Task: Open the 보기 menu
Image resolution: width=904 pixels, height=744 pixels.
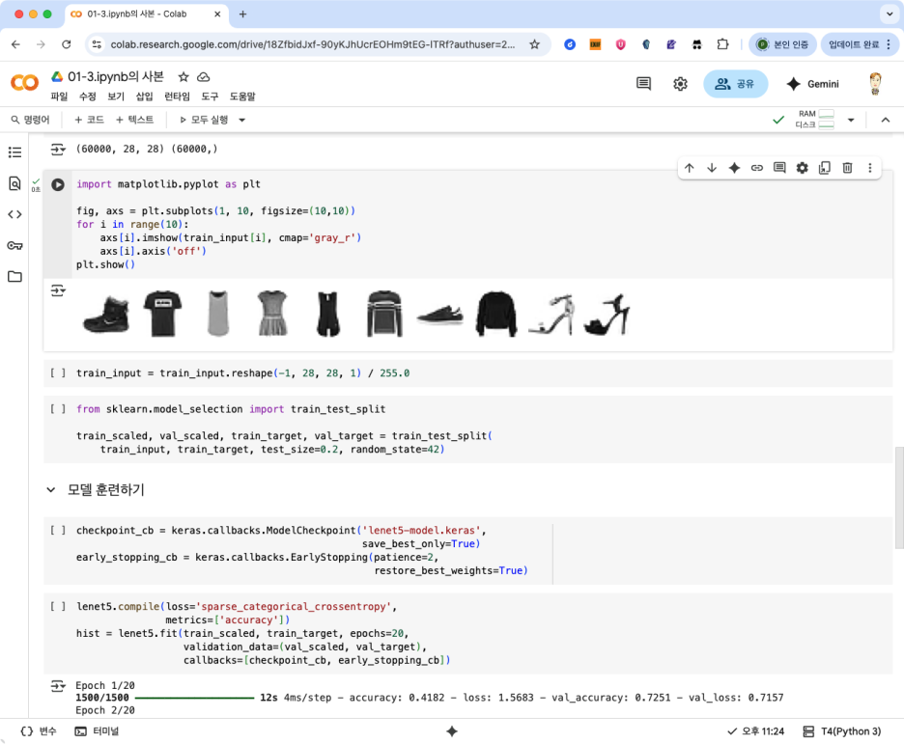Action: [x=116, y=96]
